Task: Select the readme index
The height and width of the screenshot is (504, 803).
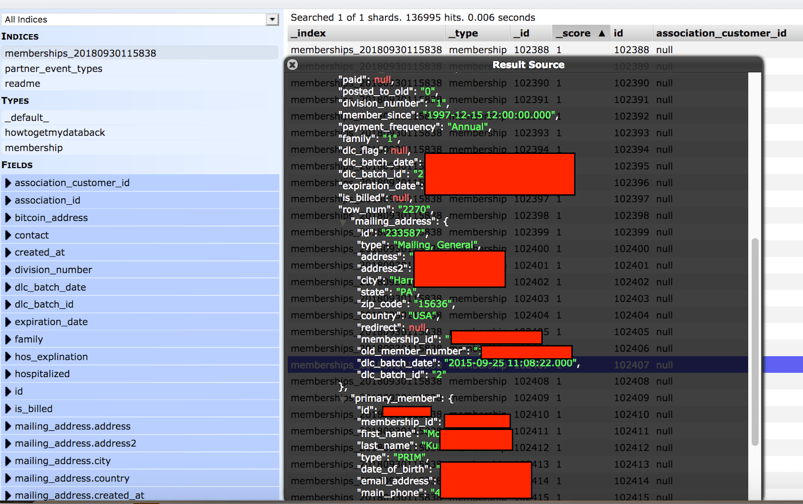Action: 140,84
